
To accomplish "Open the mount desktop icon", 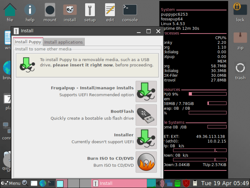I will [50, 10].
